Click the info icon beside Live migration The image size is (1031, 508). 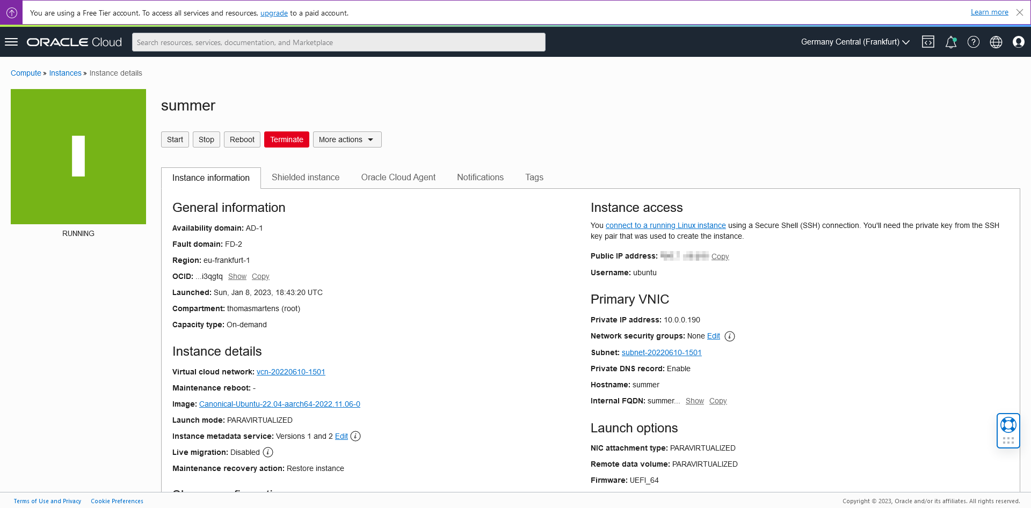tap(267, 452)
